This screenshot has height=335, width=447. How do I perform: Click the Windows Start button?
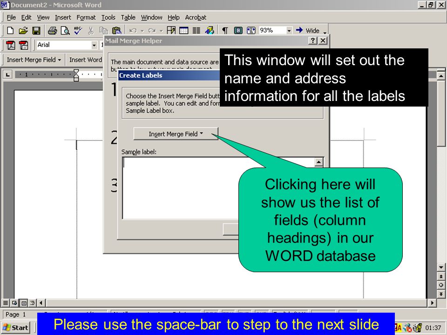16,328
